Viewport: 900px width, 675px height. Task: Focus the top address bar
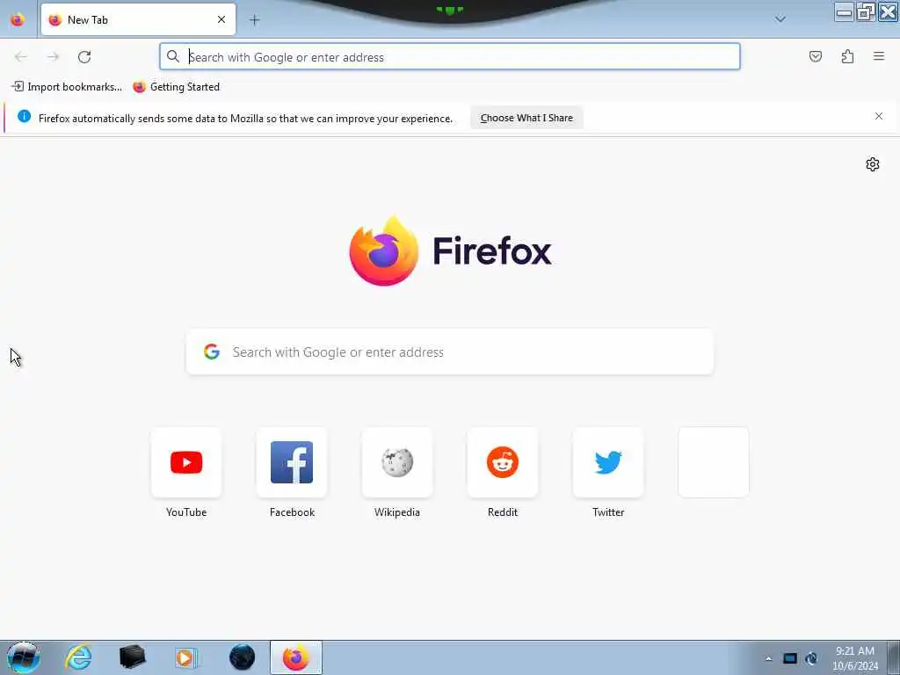click(449, 57)
